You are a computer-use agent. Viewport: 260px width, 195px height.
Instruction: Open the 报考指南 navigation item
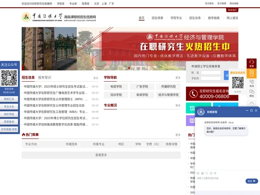coord(213,18)
